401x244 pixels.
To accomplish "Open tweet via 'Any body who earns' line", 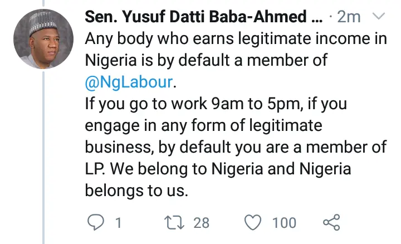I will (x=236, y=39).
